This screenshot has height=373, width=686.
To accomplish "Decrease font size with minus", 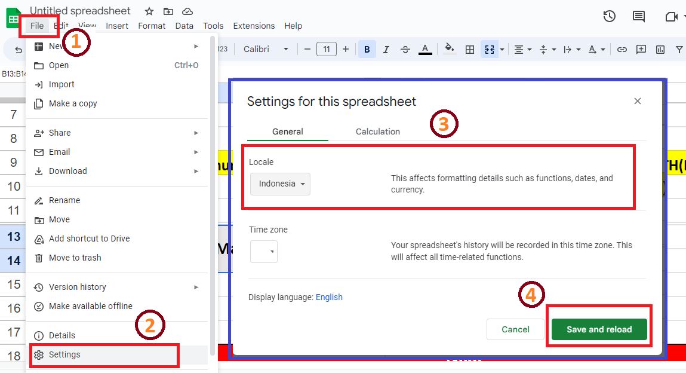I will (307, 49).
